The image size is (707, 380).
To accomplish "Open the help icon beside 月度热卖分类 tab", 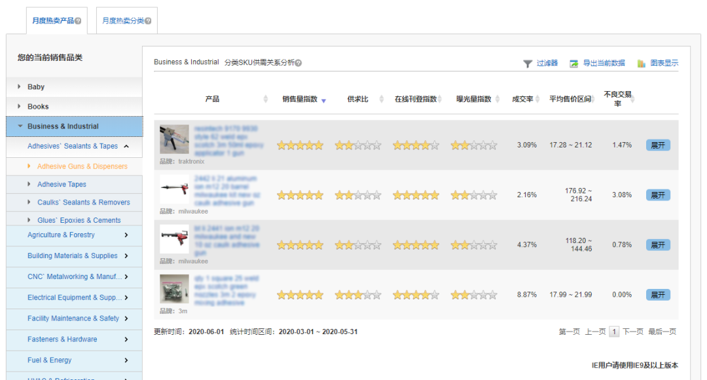I will [x=148, y=21].
